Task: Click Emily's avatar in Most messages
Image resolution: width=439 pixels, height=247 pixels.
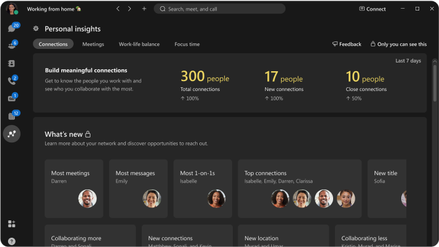Action: pos(152,198)
